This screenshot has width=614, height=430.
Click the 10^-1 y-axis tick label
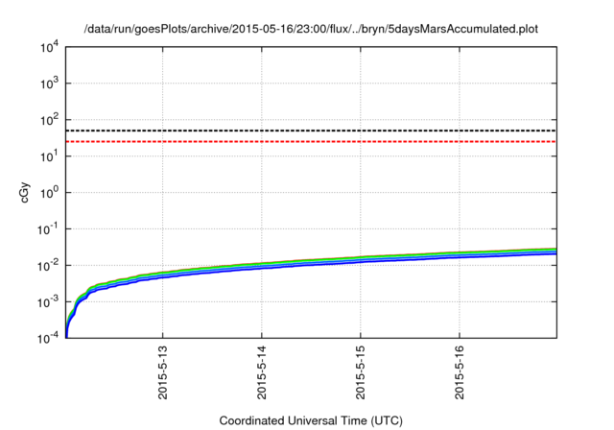click(x=48, y=229)
